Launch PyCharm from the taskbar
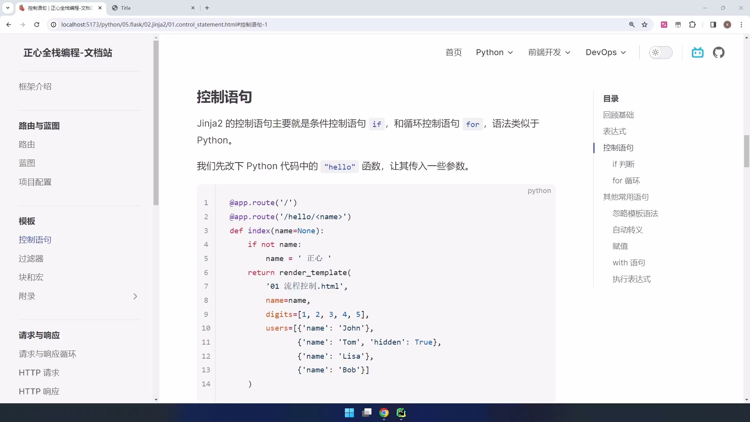 [x=402, y=413]
